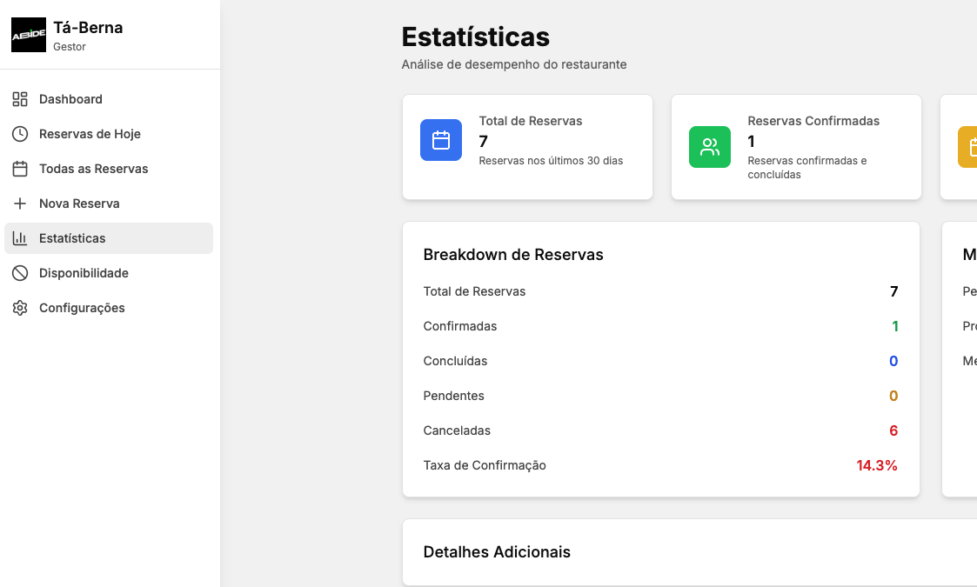This screenshot has height=587, width=977.
Task: Navigate to Configurações
Action: (82, 308)
